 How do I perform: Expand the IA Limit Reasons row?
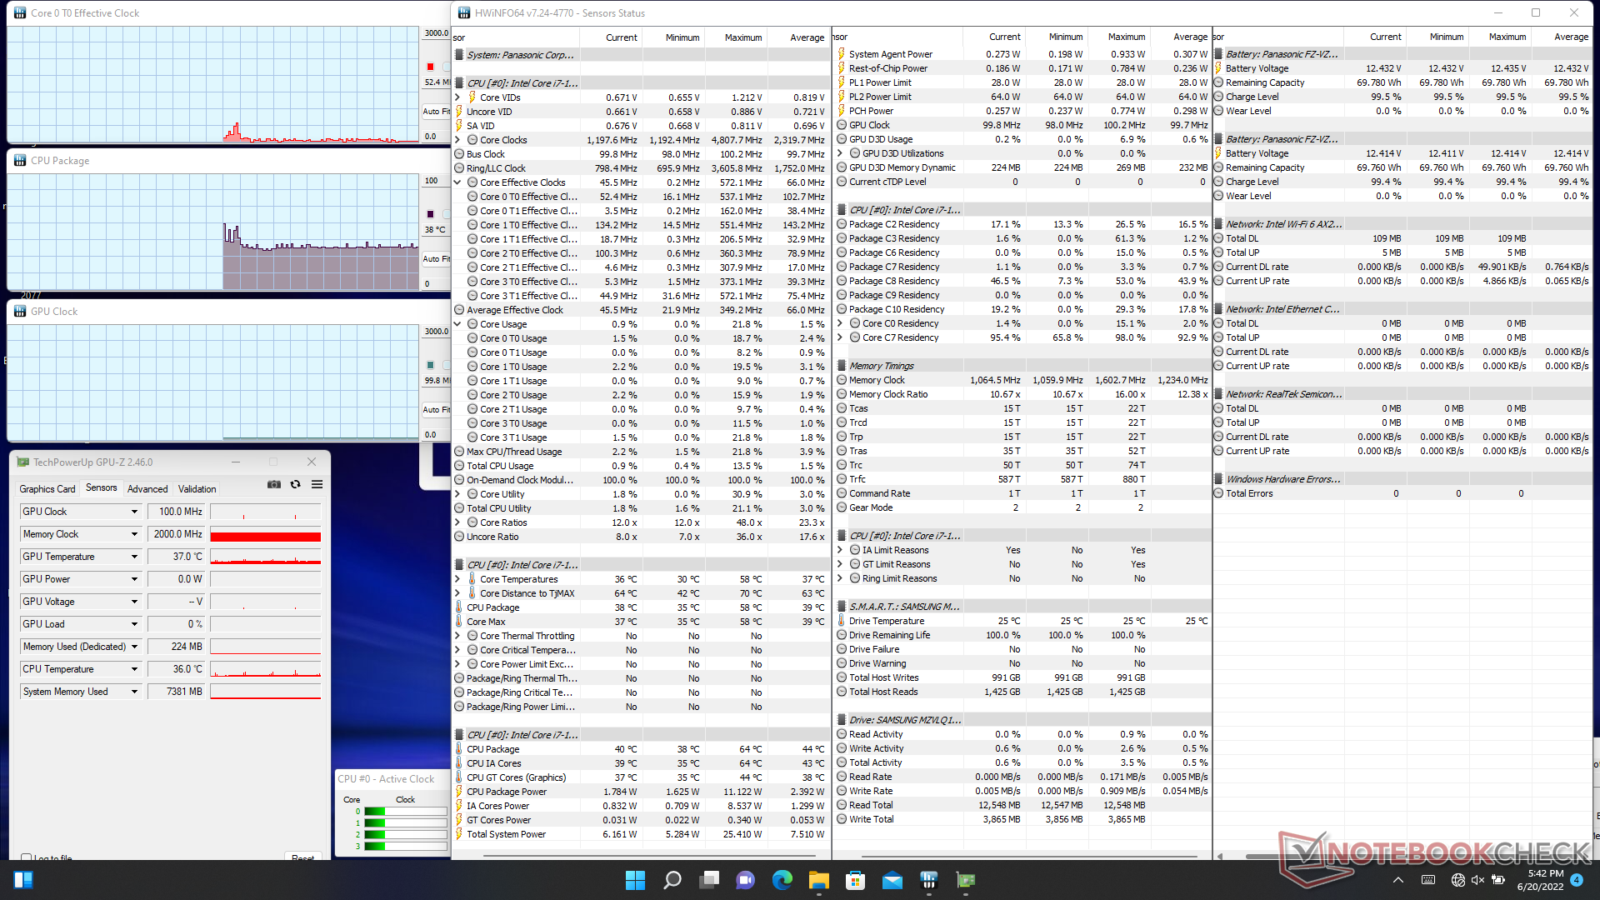tap(840, 550)
